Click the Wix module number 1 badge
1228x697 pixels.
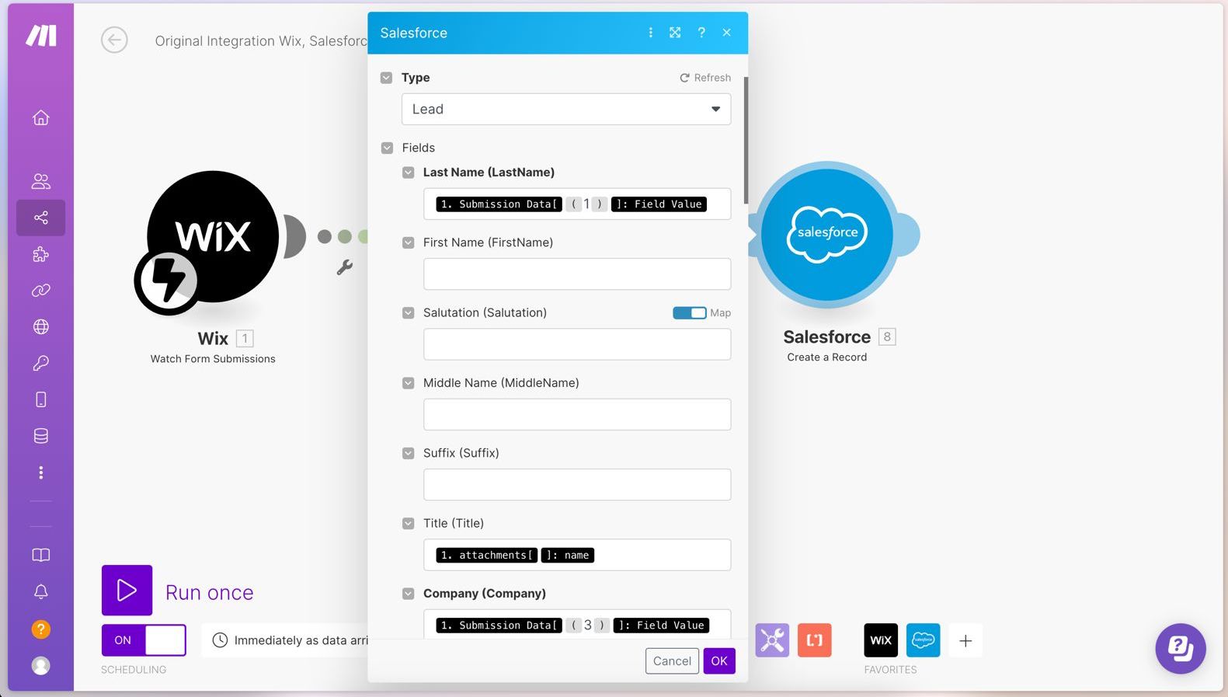pyautogui.click(x=245, y=339)
